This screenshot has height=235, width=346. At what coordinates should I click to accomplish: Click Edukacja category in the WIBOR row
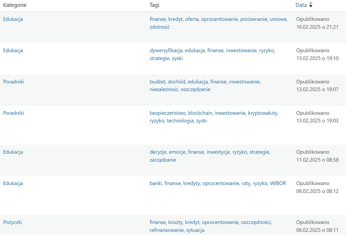[x=13, y=183]
